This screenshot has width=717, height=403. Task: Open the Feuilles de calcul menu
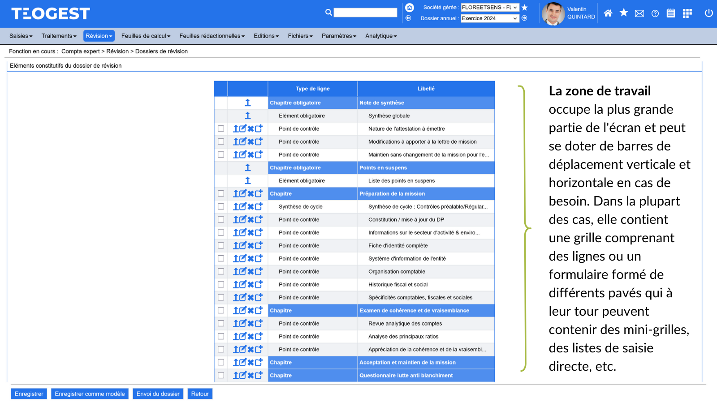(x=146, y=36)
